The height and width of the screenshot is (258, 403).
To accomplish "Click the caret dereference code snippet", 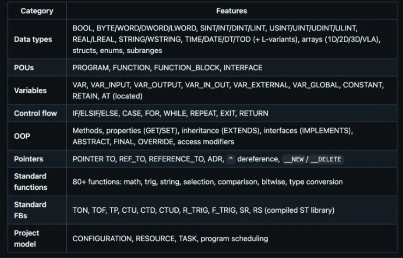I will [230, 159].
